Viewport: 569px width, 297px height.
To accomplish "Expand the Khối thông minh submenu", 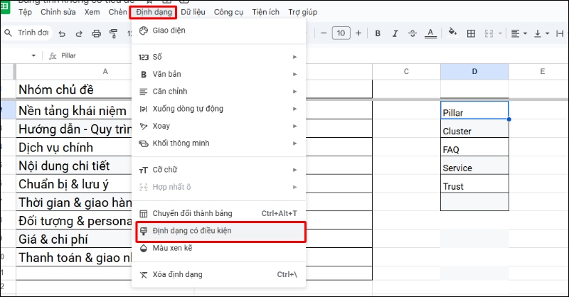I will [219, 144].
